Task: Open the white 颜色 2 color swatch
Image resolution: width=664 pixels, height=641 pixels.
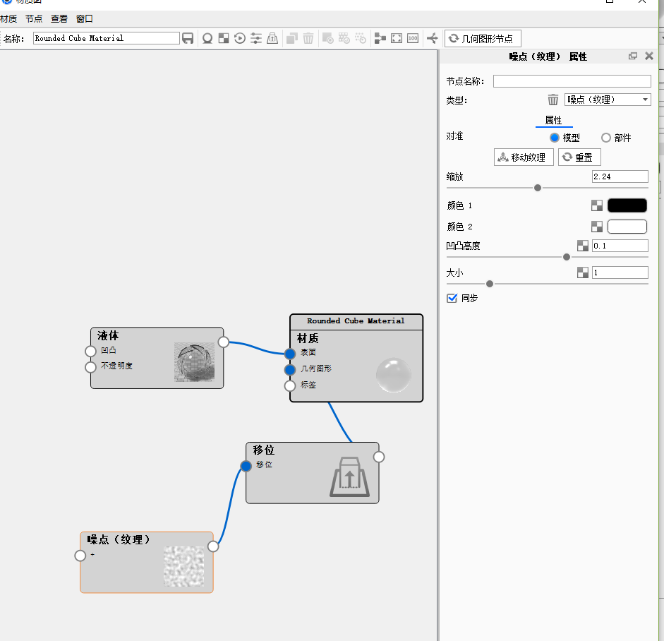Action: [x=627, y=227]
